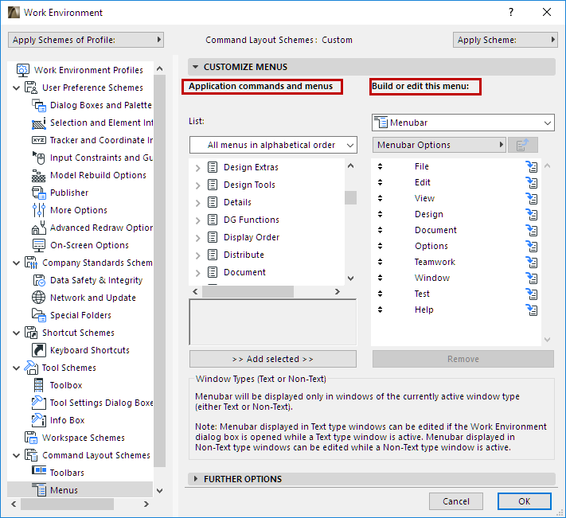Screen dimensions: 566x518
Task: Select the Details menu in the list
Action: 237,202
